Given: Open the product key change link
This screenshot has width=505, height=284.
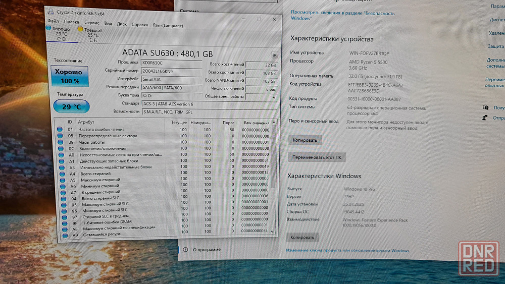Looking at the screenshot, I should click(347, 251).
